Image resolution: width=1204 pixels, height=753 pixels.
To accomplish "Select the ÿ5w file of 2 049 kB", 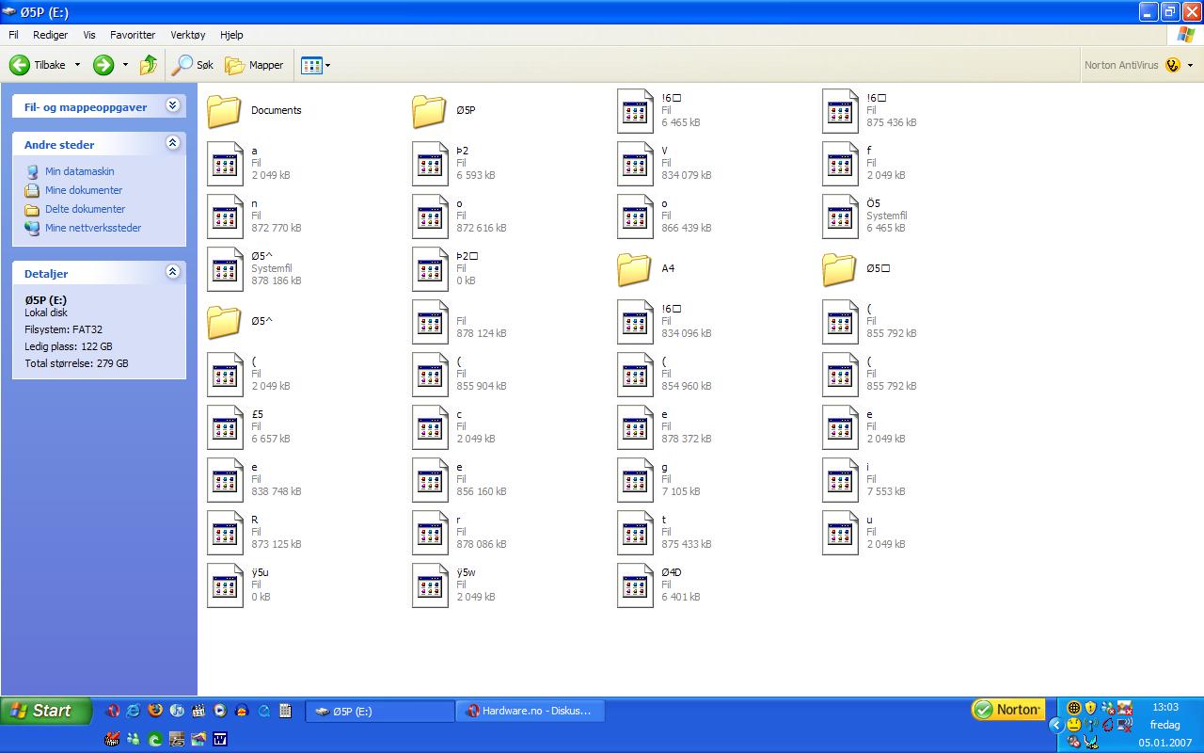I will (x=453, y=585).
